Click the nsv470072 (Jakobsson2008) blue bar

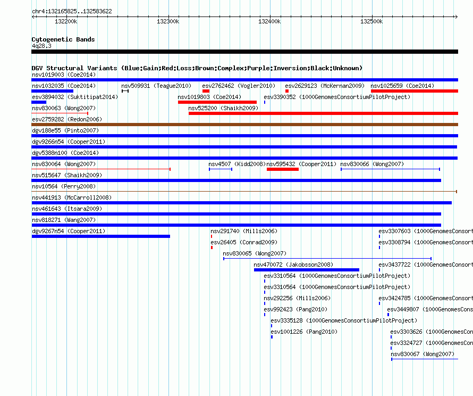coord(307,270)
